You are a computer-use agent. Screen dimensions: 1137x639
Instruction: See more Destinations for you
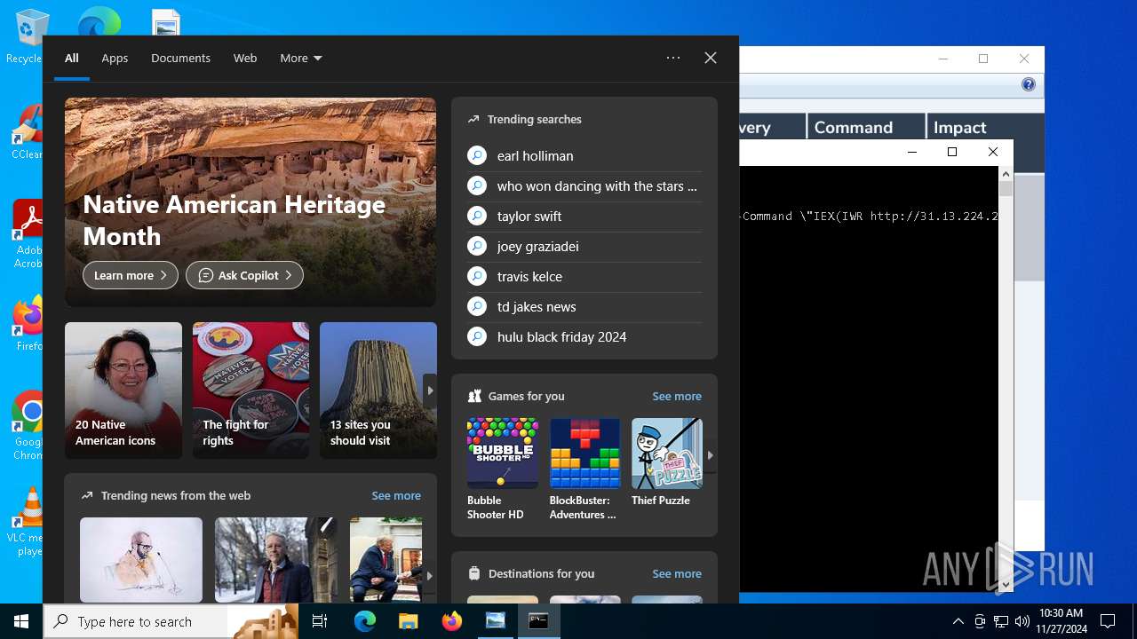677,574
